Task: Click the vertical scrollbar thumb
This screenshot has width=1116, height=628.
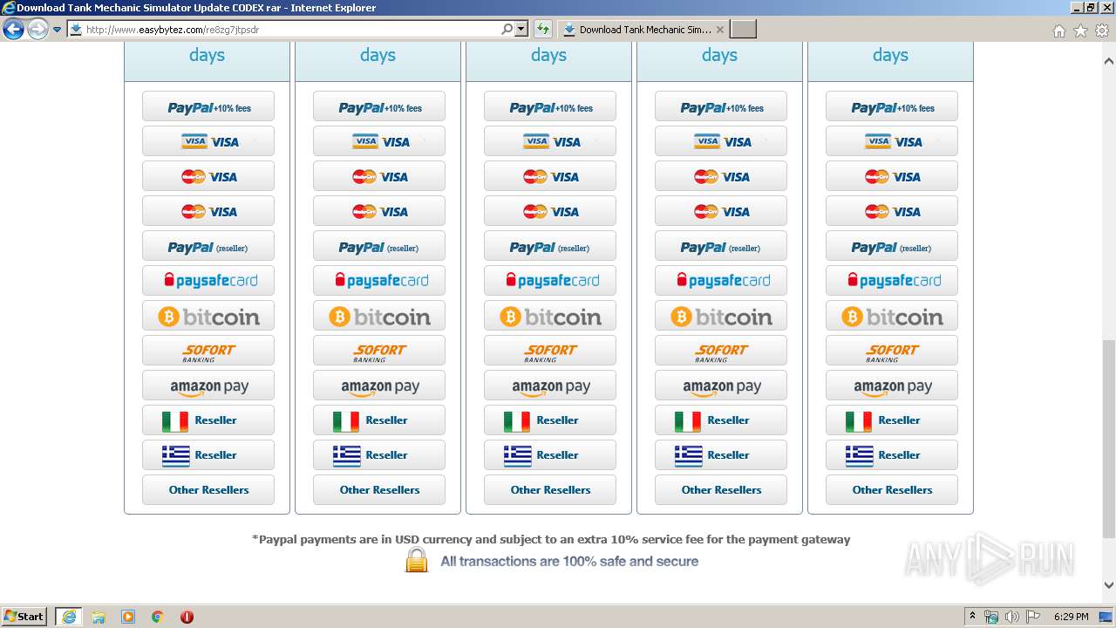Action: pyautogui.click(x=1109, y=439)
